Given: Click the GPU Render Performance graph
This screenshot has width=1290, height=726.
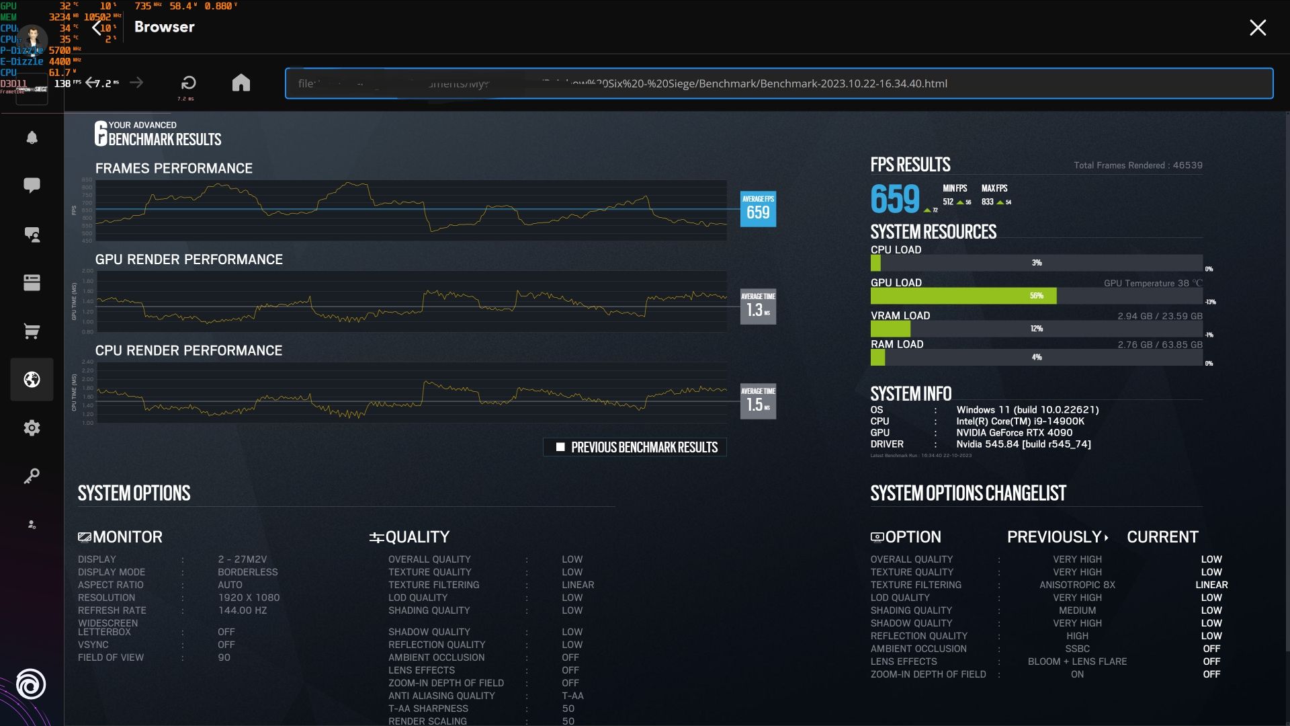Looking at the screenshot, I should (x=411, y=301).
